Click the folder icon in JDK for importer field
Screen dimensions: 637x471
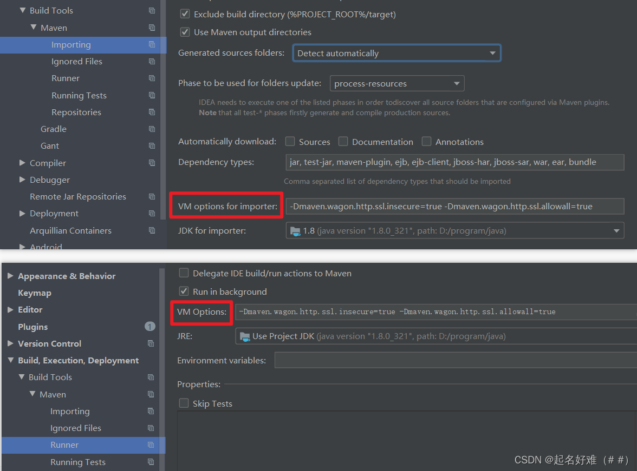(x=295, y=230)
